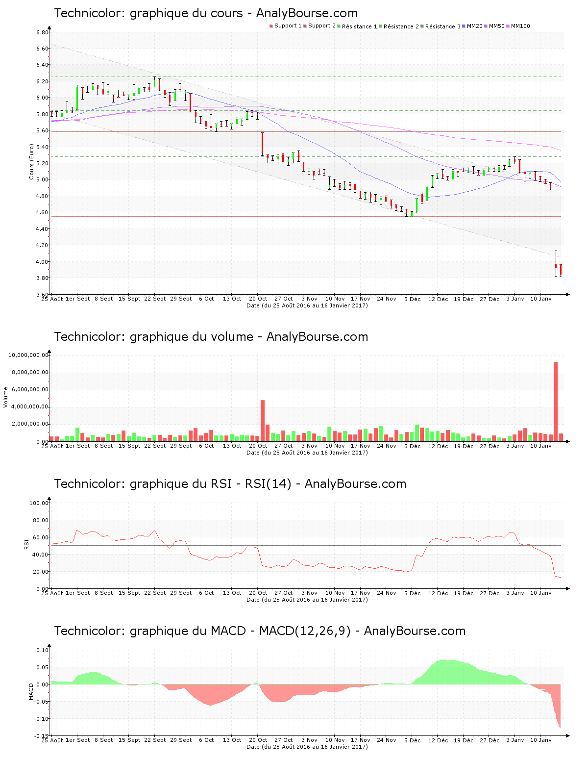Click '3 Janv' date on RSI chart axis
The image size is (588, 760).
tap(515, 593)
